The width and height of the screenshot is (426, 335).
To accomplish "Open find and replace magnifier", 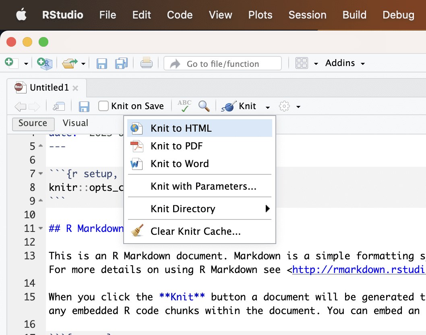I will (204, 106).
